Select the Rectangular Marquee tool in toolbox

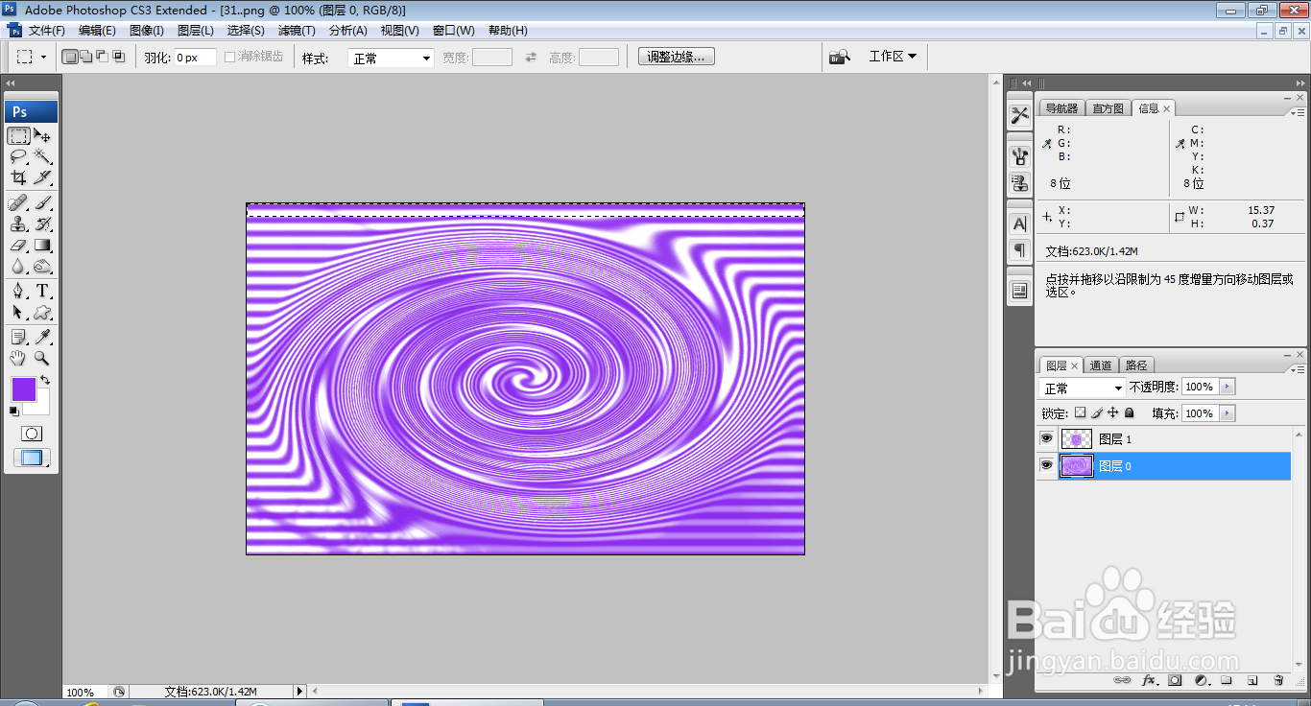click(19, 135)
